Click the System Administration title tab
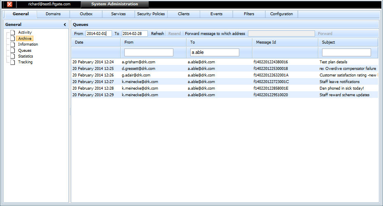Viewport: 383px width, 206px height. pyautogui.click(x=114, y=4)
